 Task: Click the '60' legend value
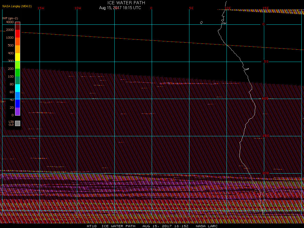pos(12,92)
